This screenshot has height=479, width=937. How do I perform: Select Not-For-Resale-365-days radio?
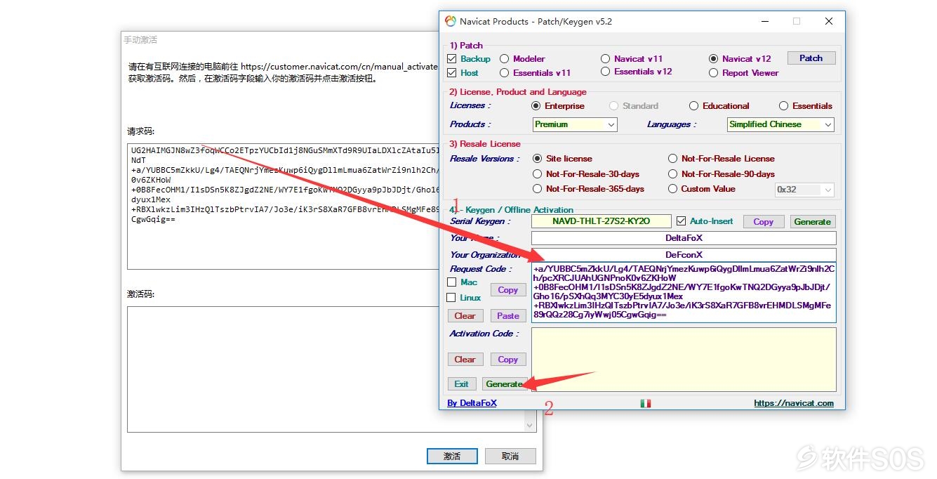click(x=538, y=188)
